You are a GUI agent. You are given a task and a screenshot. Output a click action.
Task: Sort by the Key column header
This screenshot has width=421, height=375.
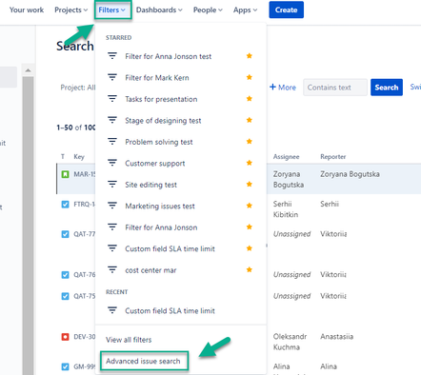pos(79,157)
